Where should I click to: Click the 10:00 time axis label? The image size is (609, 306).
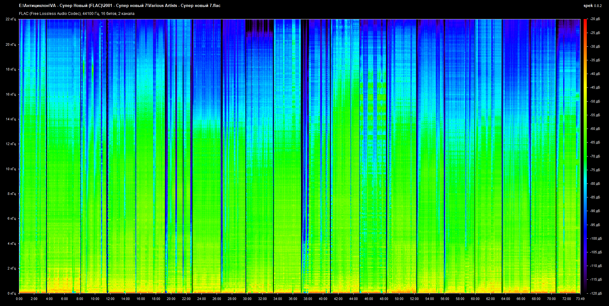point(95,299)
